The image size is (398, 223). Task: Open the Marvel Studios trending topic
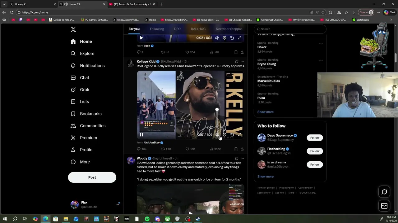(268, 81)
